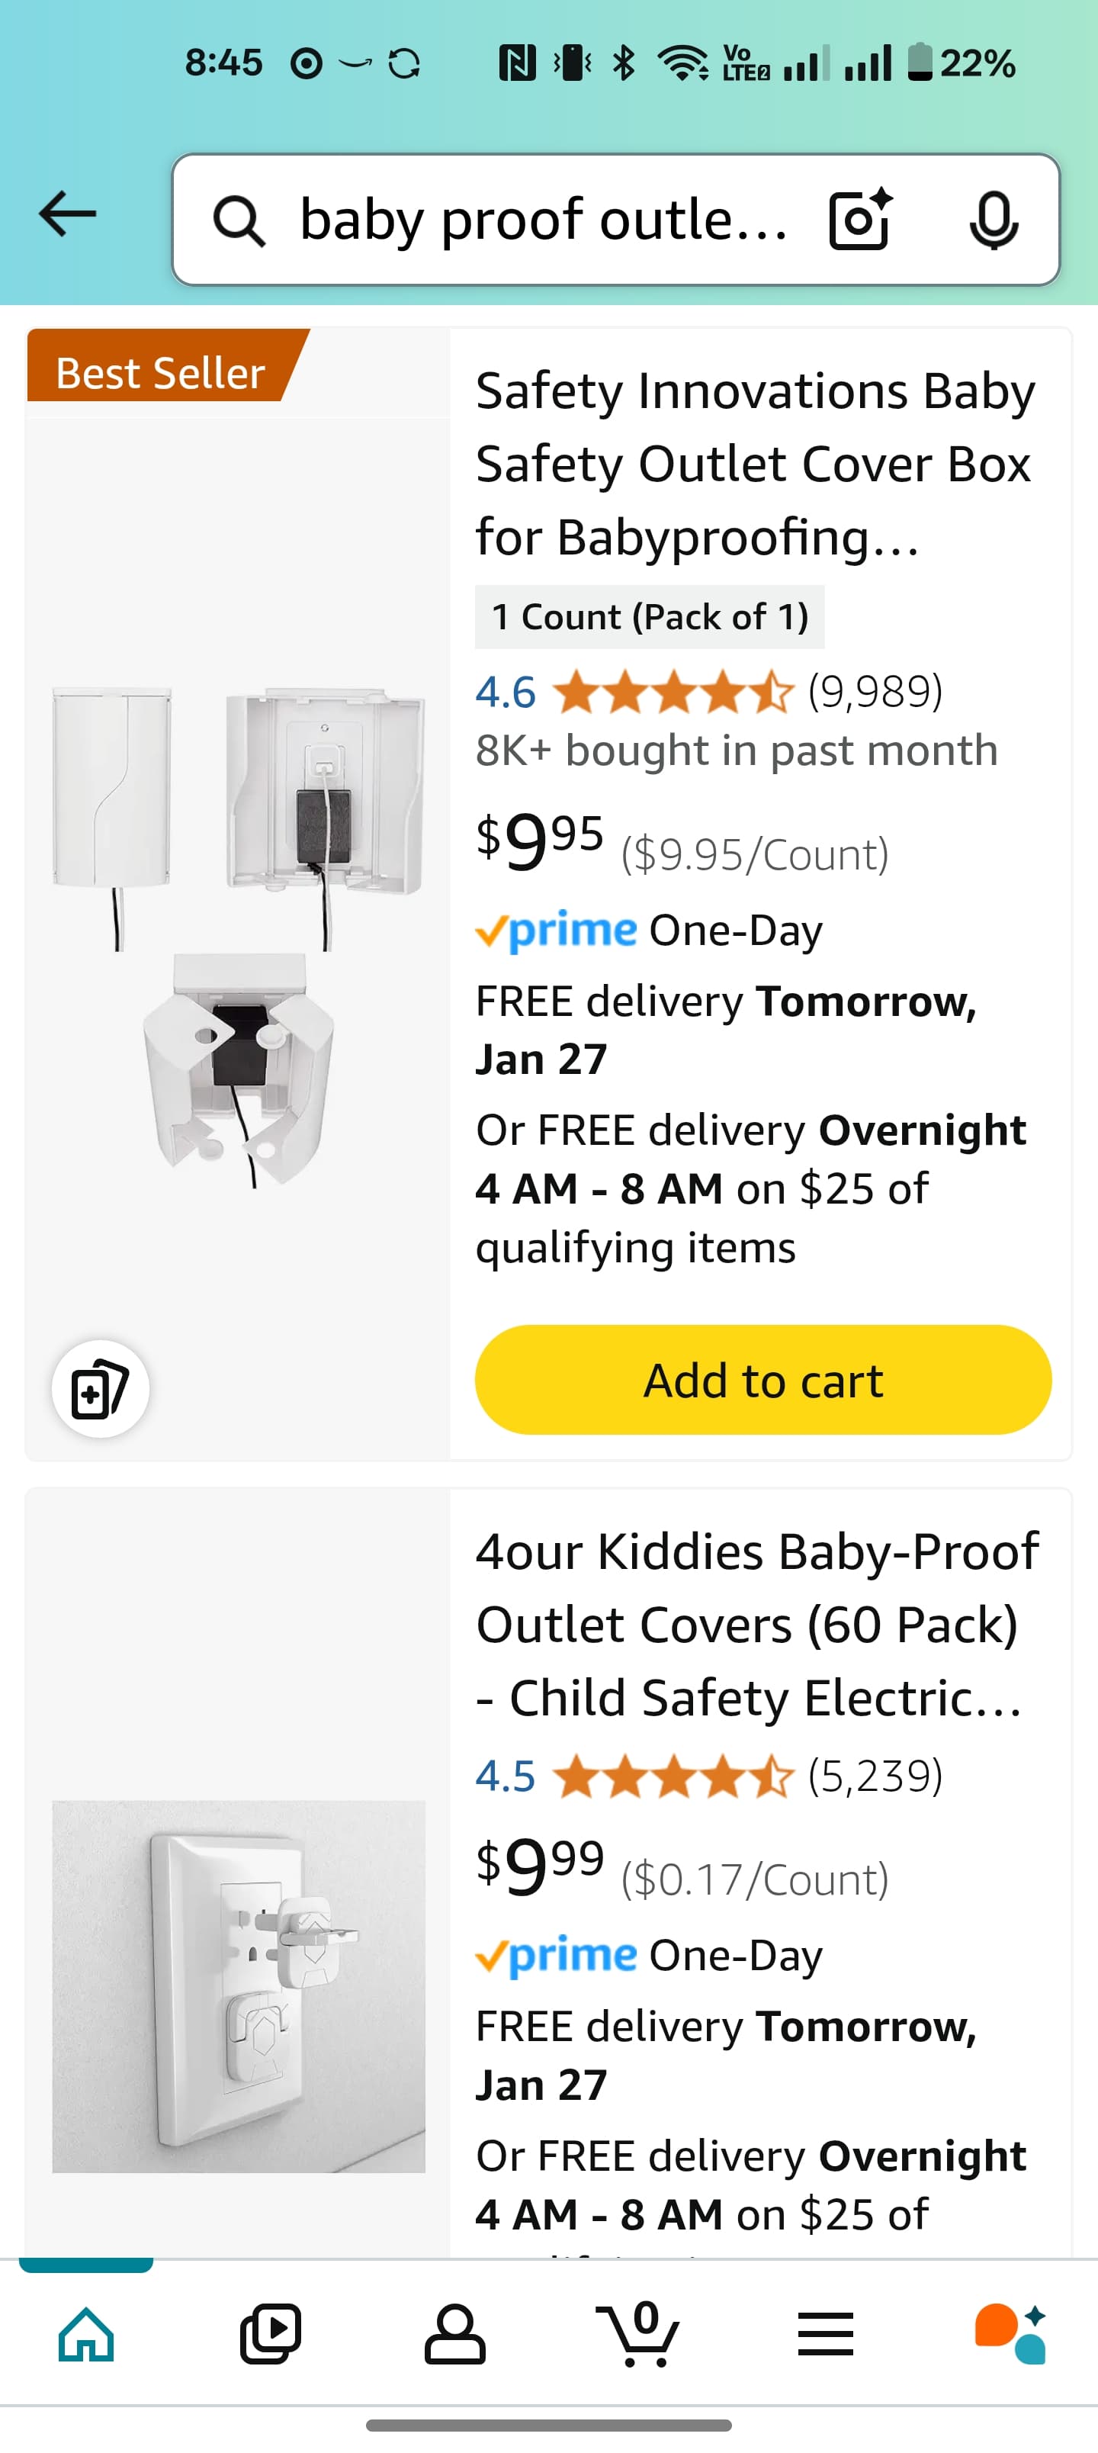
Task: Tap the back arrow icon
Action: pos(68,214)
